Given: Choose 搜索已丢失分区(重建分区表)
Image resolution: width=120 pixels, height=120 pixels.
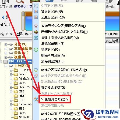Looking at the screenshot, I should coord(63,26).
